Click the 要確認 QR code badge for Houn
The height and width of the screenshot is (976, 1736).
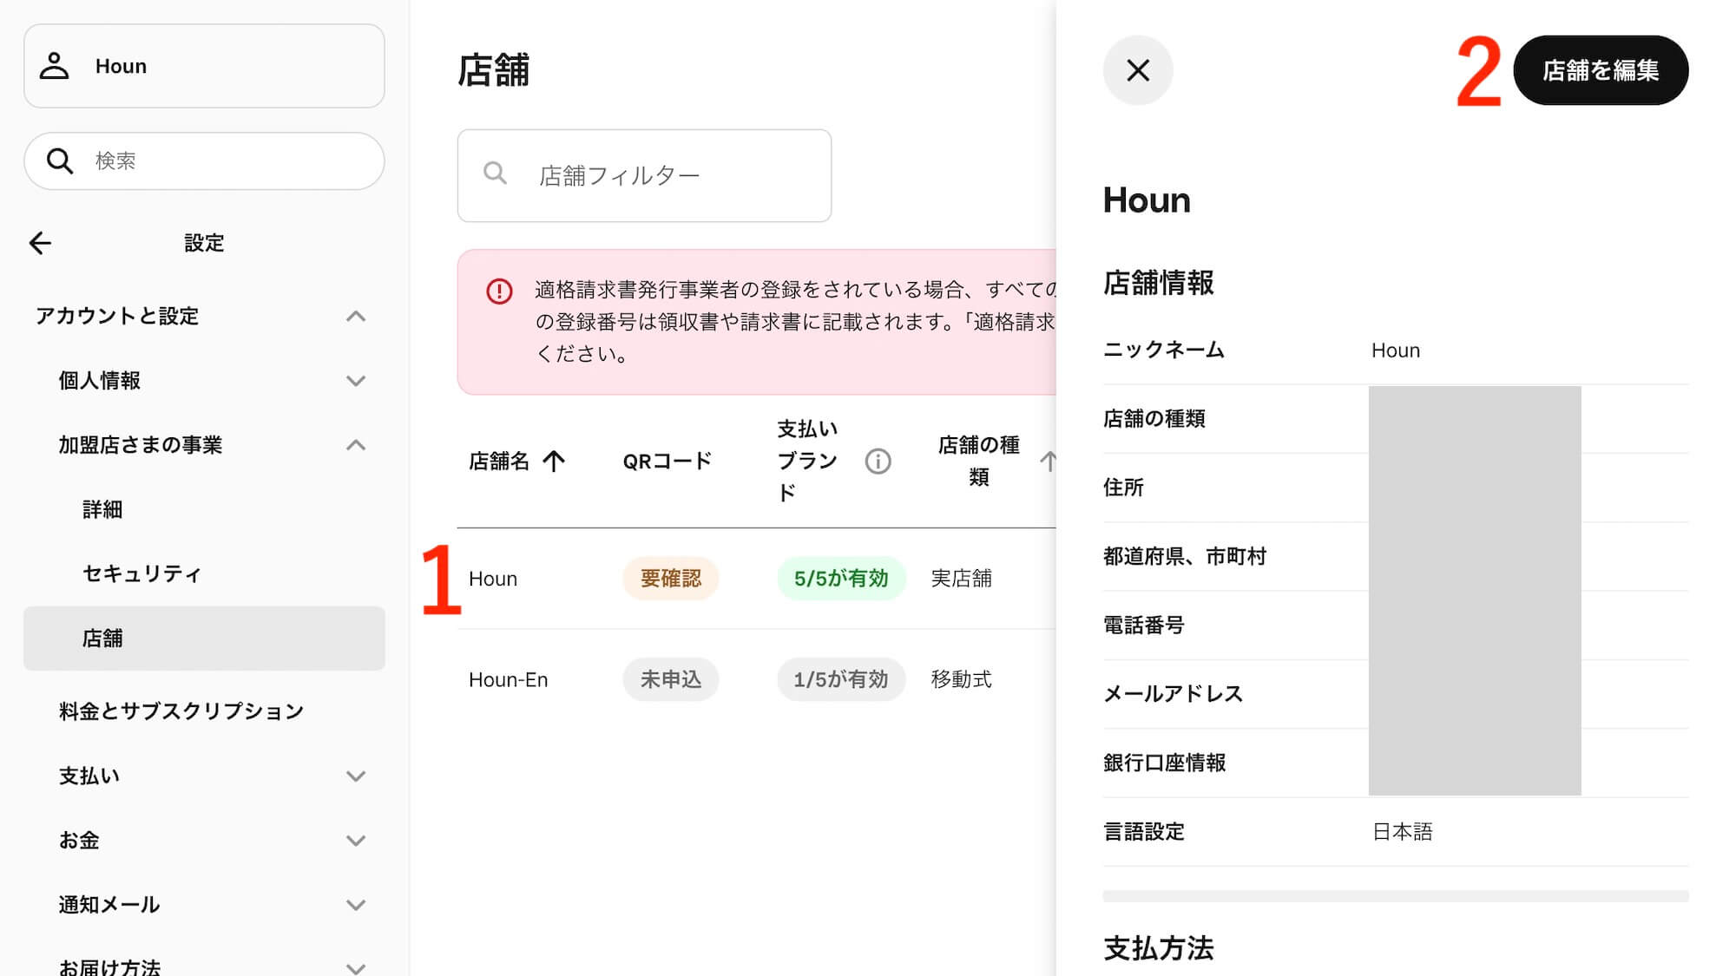pos(670,579)
